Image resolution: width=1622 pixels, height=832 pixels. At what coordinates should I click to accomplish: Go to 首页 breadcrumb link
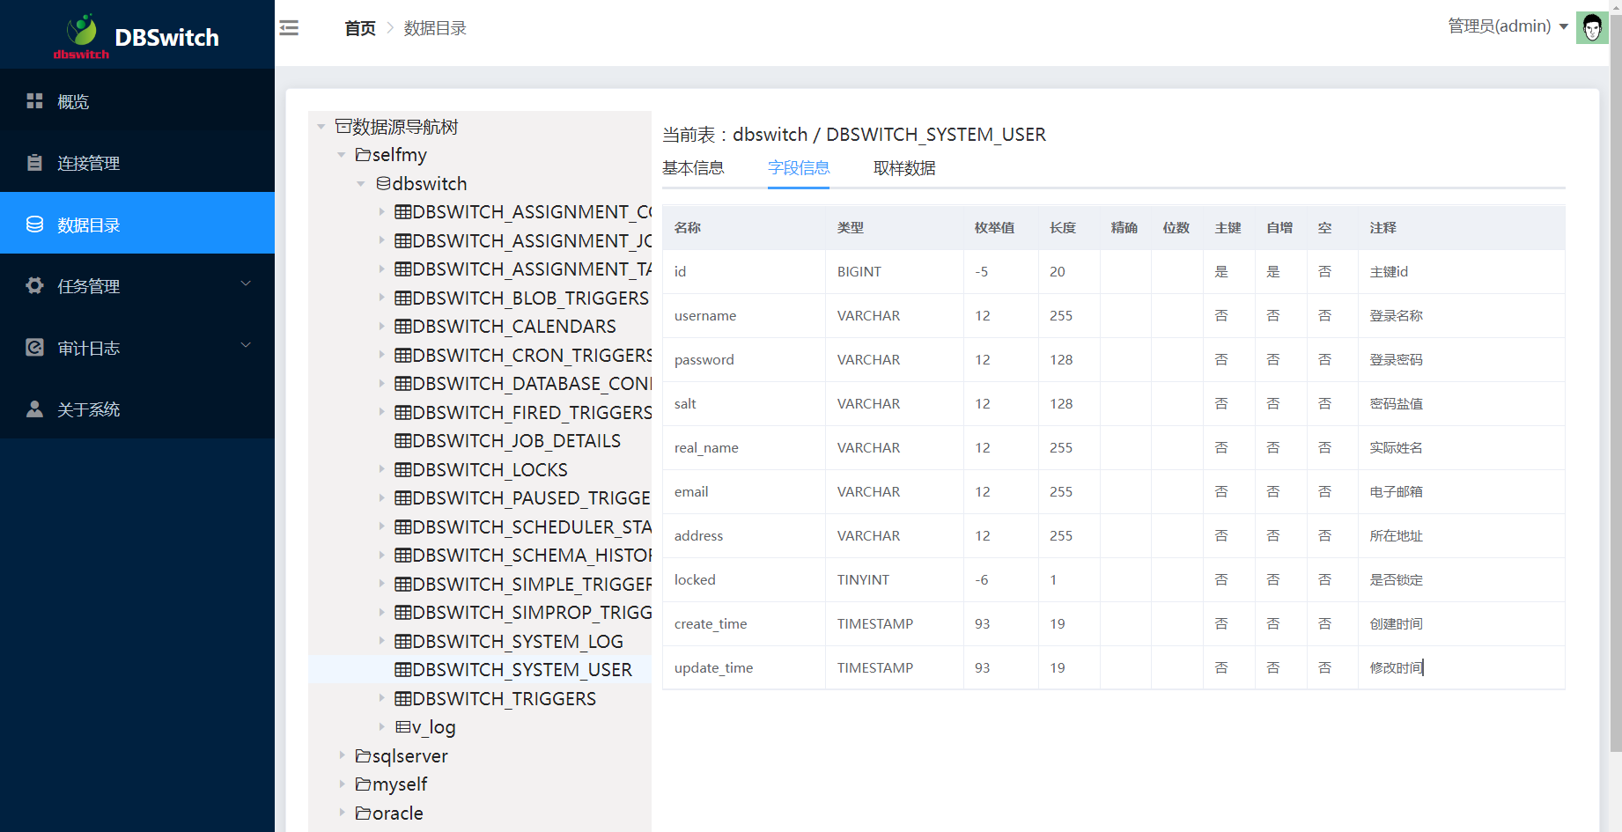359,28
